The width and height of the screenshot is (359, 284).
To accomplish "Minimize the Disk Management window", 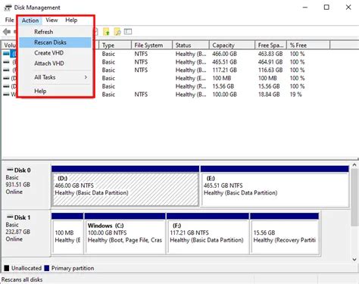I will (305, 8).
